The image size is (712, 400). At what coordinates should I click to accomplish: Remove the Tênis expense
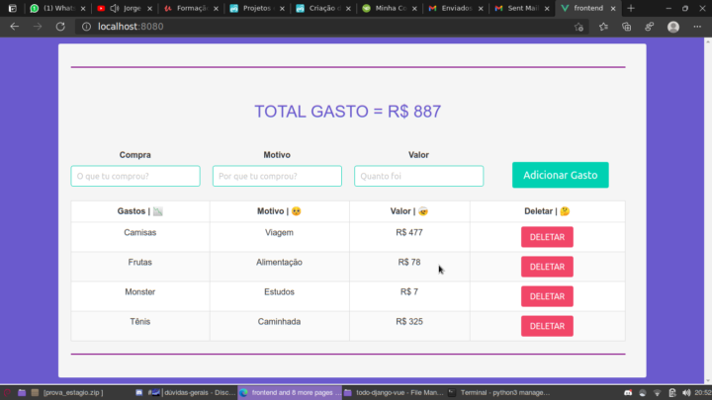547,326
